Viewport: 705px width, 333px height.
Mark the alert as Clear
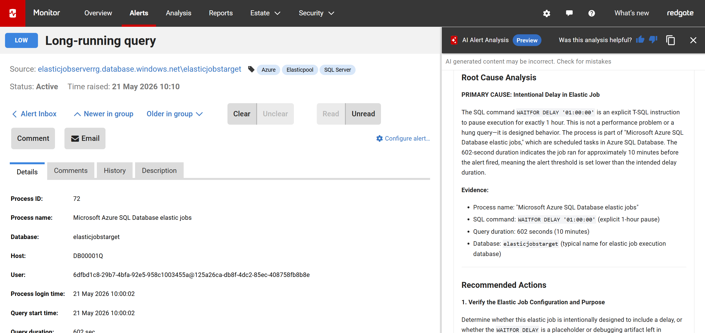pyautogui.click(x=242, y=114)
